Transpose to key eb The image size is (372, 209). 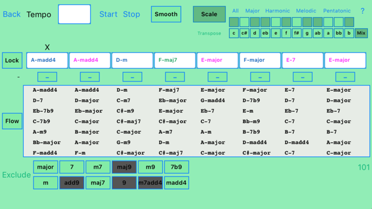pyautogui.click(x=265, y=33)
